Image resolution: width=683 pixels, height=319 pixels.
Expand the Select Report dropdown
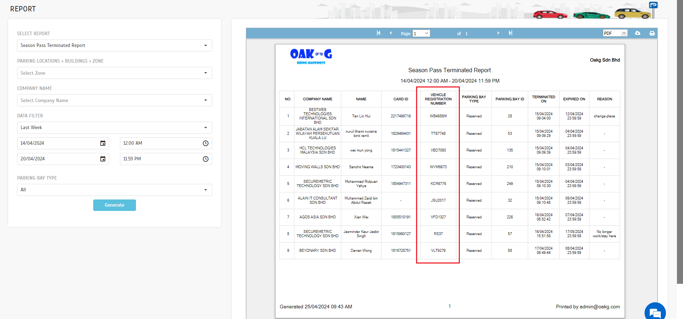[114, 46]
